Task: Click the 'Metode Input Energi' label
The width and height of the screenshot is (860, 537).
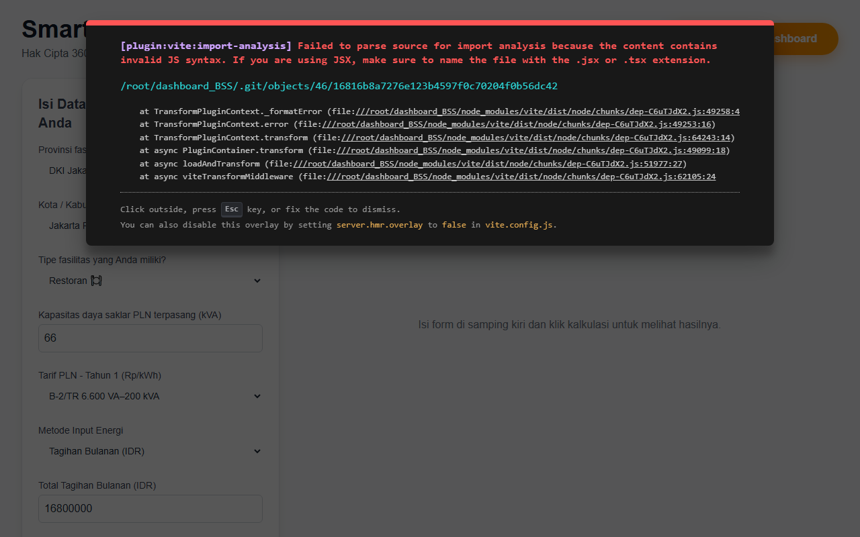Action: [x=81, y=430]
